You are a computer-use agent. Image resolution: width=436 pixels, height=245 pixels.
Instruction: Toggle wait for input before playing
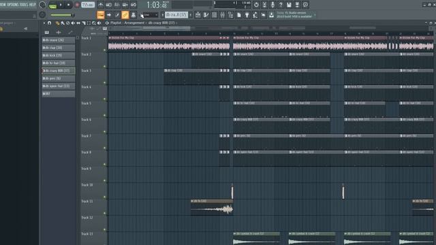(109, 5)
